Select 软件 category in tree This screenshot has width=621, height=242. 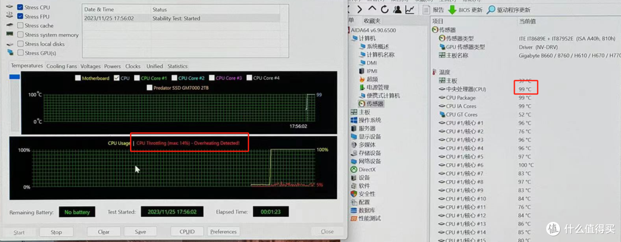pyautogui.click(x=361, y=186)
